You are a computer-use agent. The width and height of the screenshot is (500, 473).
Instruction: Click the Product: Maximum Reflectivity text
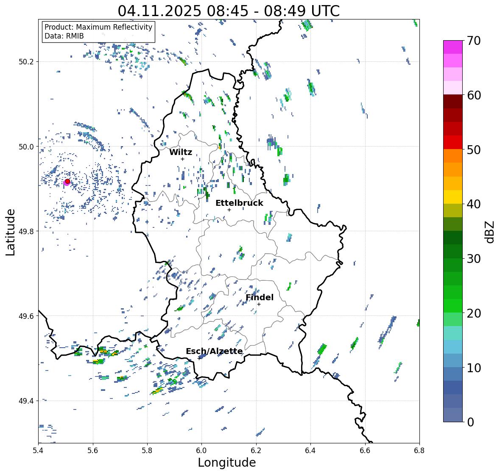(x=98, y=27)
